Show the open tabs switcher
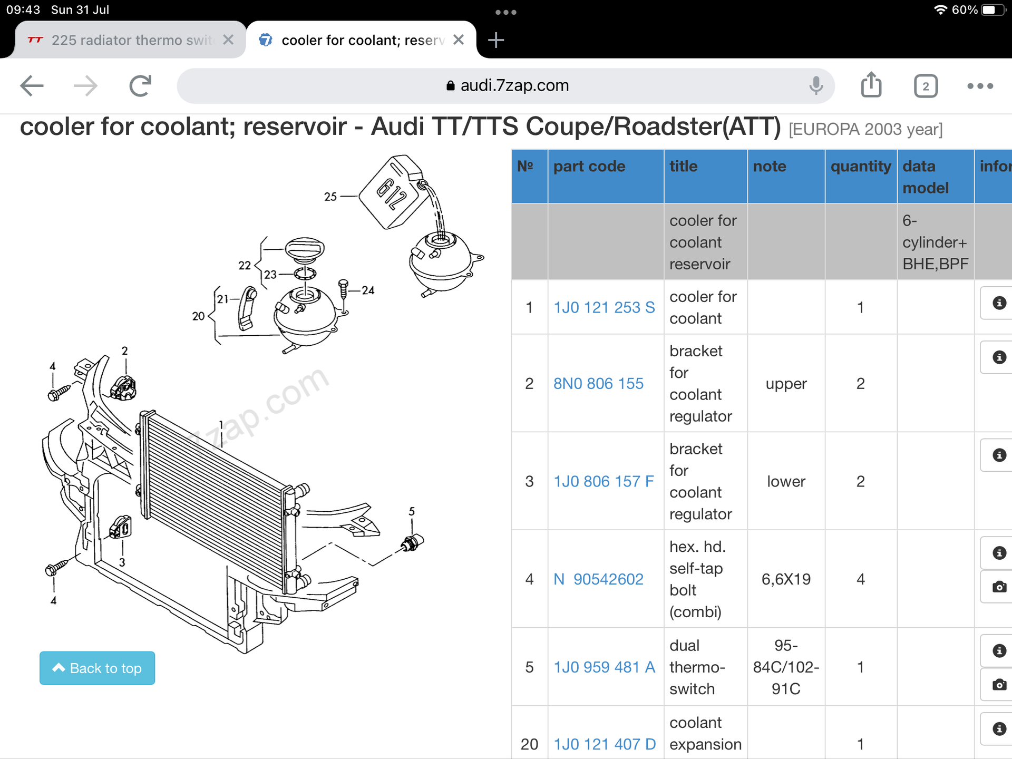This screenshot has height=759, width=1012. [x=926, y=86]
